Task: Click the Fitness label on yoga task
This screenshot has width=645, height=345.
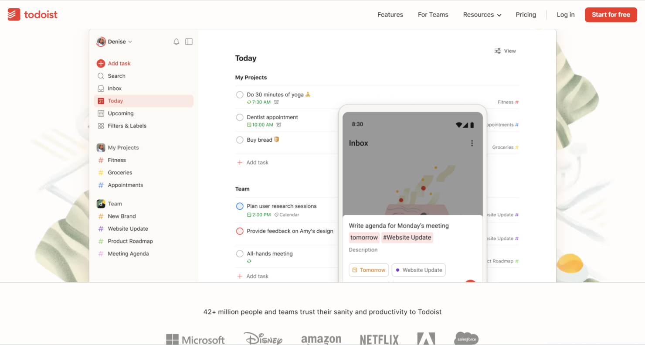Action: point(508,102)
